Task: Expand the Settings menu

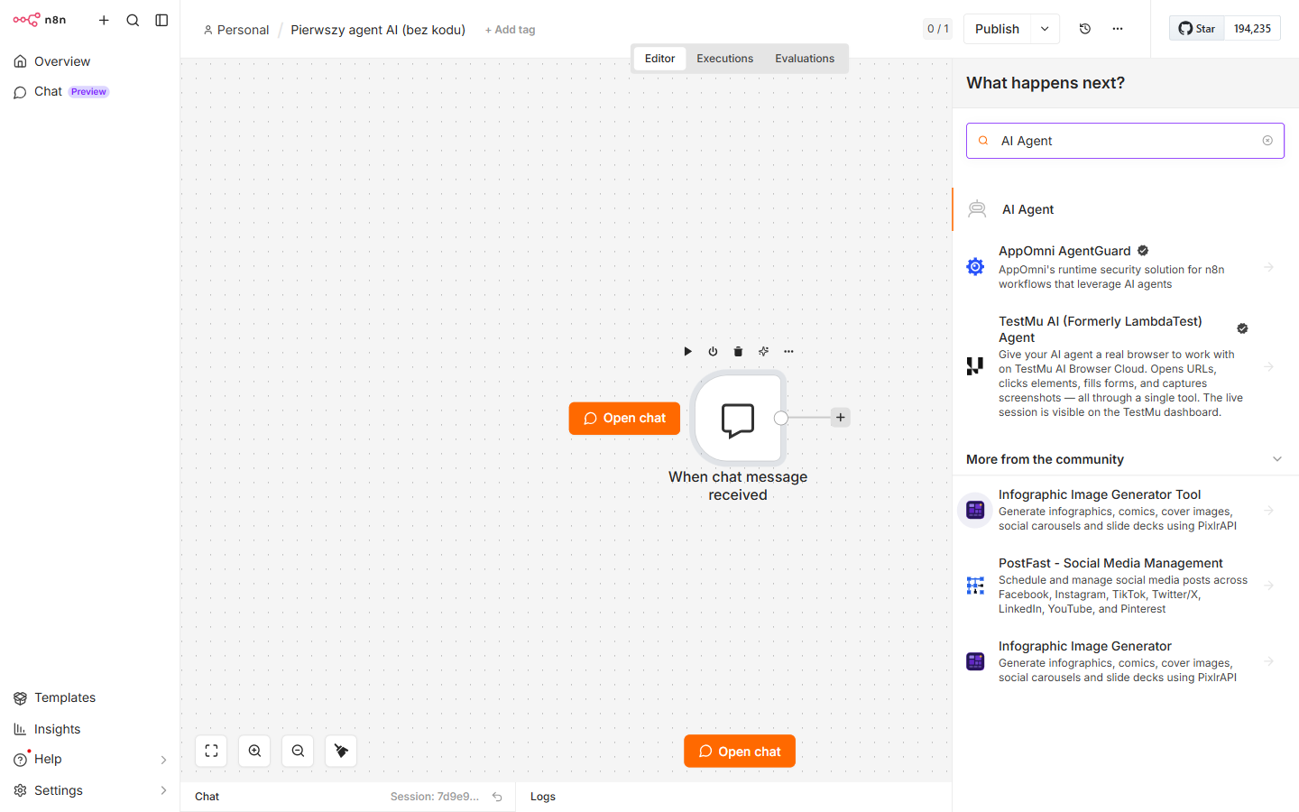Action: coord(89,790)
